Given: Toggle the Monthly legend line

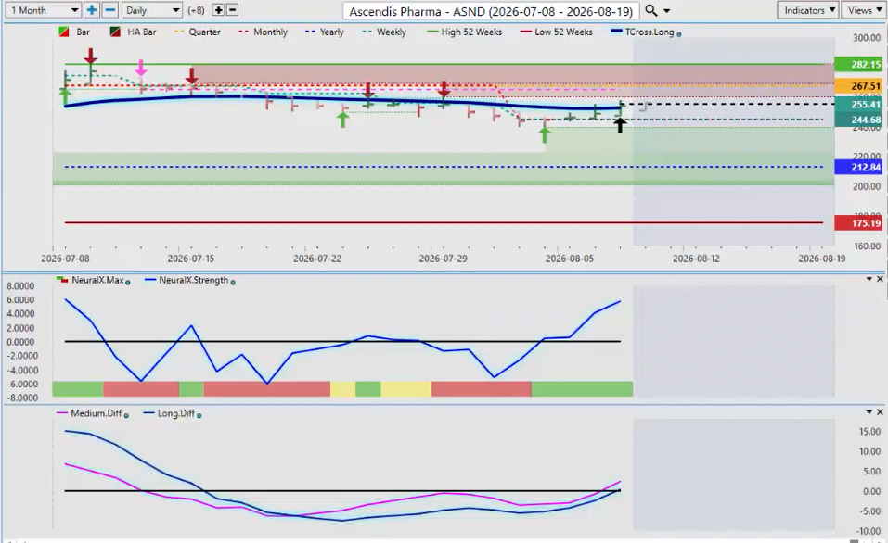Looking at the screenshot, I should click(264, 32).
